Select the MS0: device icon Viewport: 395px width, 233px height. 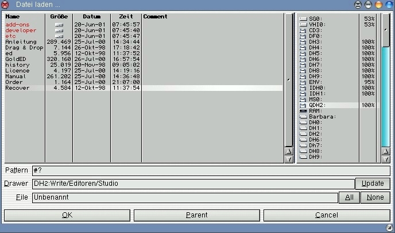[x=303, y=100]
